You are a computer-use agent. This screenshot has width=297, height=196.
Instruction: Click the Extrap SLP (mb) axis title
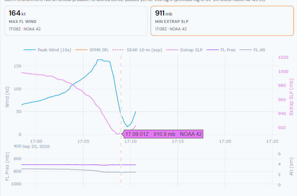click(x=291, y=97)
